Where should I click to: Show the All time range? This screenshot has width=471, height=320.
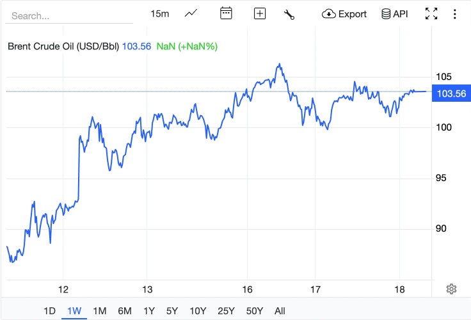pyautogui.click(x=280, y=311)
